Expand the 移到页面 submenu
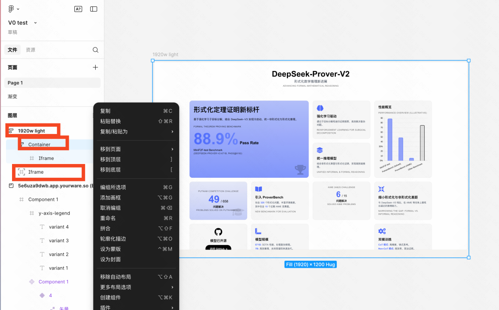Viewport: 499px width, 310px height. (x=136, y=149)
